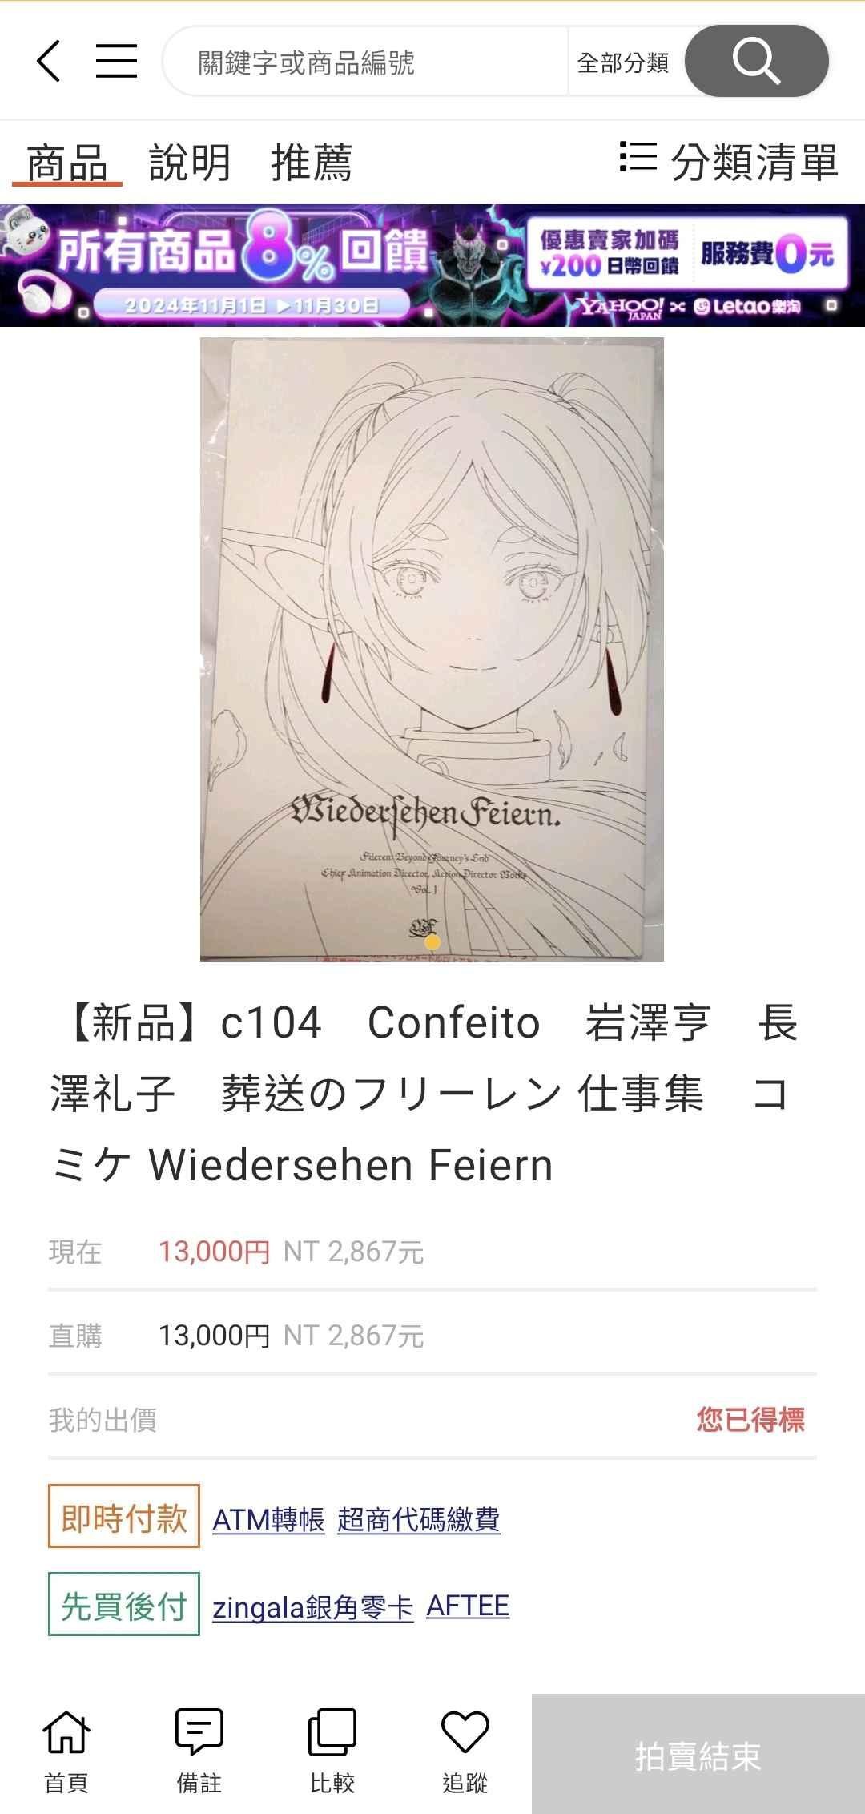
Task: Open the zingala銀角零卡 link
Action: [x=313, y=1606]
